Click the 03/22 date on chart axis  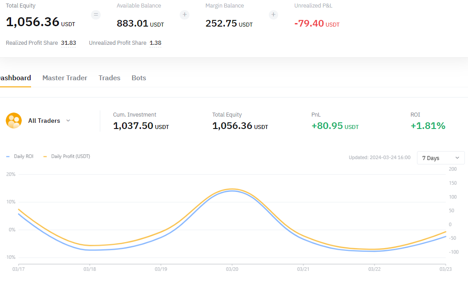pyautogui.click(x=374, y=269)
